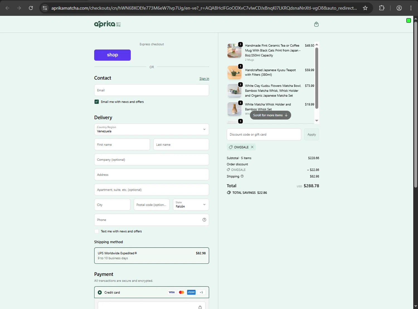View site information icon in address bar

coord(45,8)
